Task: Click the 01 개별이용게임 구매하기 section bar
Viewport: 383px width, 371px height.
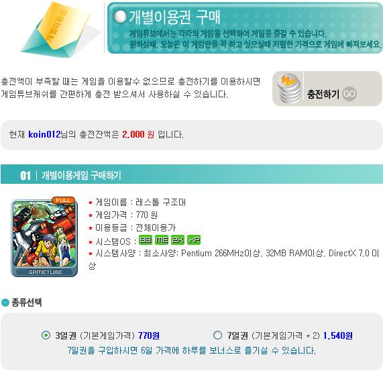Action: click(x=192, y=174)
